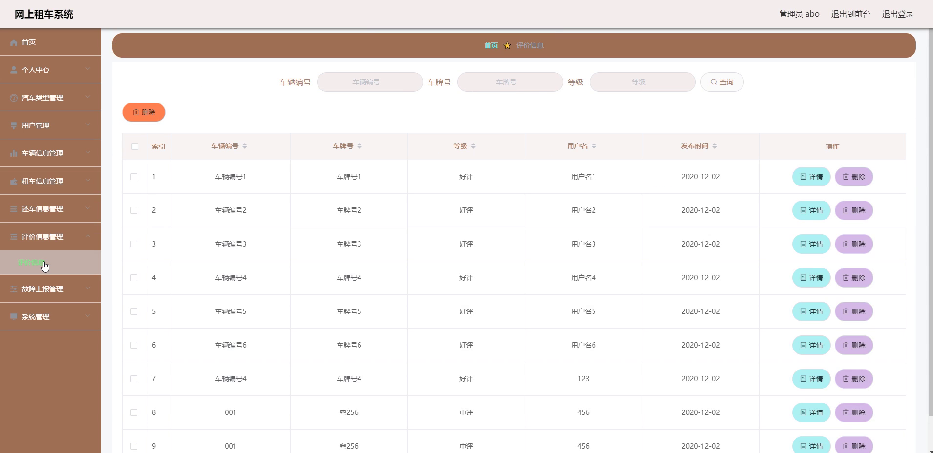Expand the 车辆信息管理 menu chevron
The width and height of the screenshot is (933, 453).
tap(88, 153)
